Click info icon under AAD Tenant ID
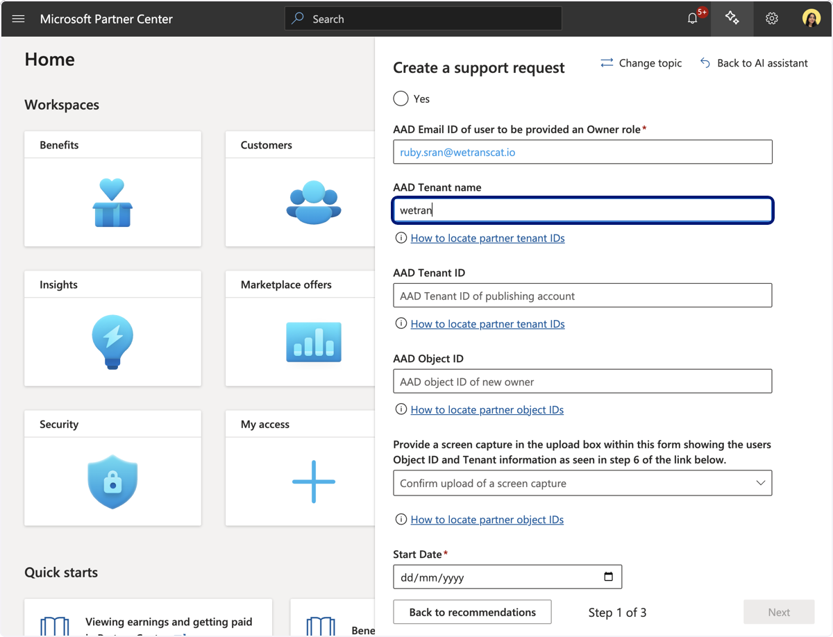This screenshot has height=637, width=833. (401, 323)
